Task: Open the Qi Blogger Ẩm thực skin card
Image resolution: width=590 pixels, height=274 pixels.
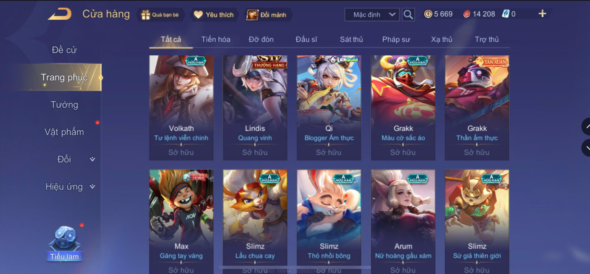Action: coord(329,108)
